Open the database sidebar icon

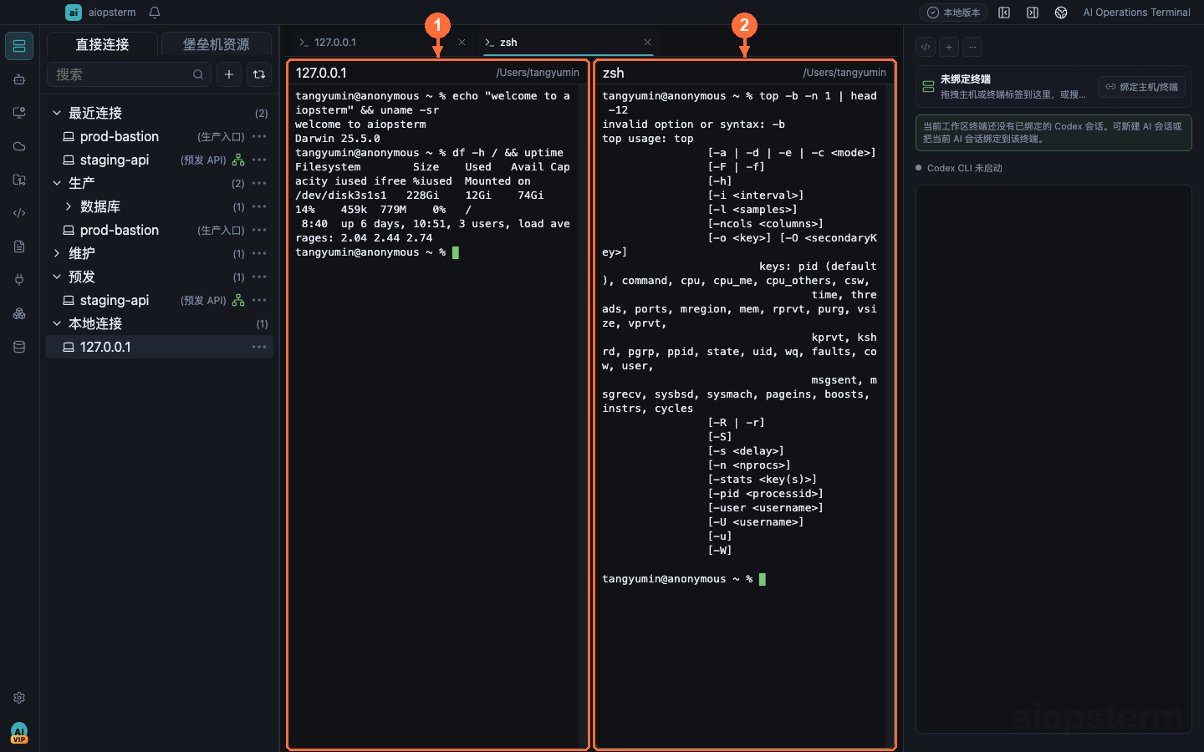19,347
